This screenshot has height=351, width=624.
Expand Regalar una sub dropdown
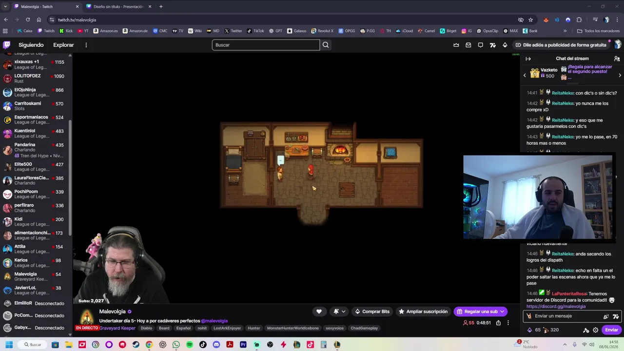[502, 312]
